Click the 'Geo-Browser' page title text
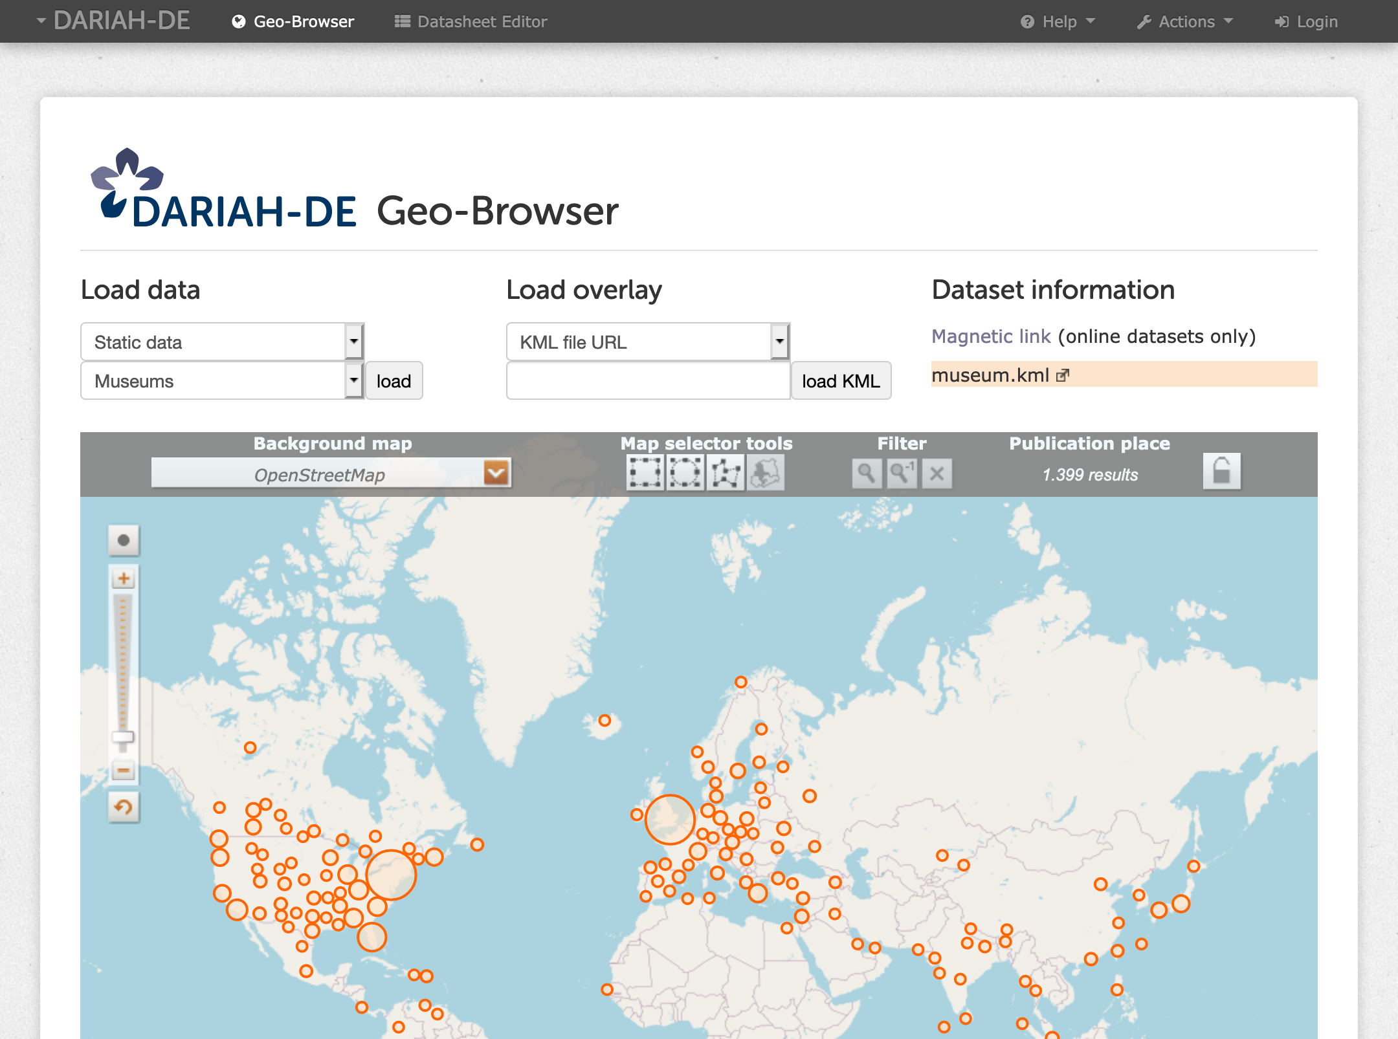 pos(498,211)
